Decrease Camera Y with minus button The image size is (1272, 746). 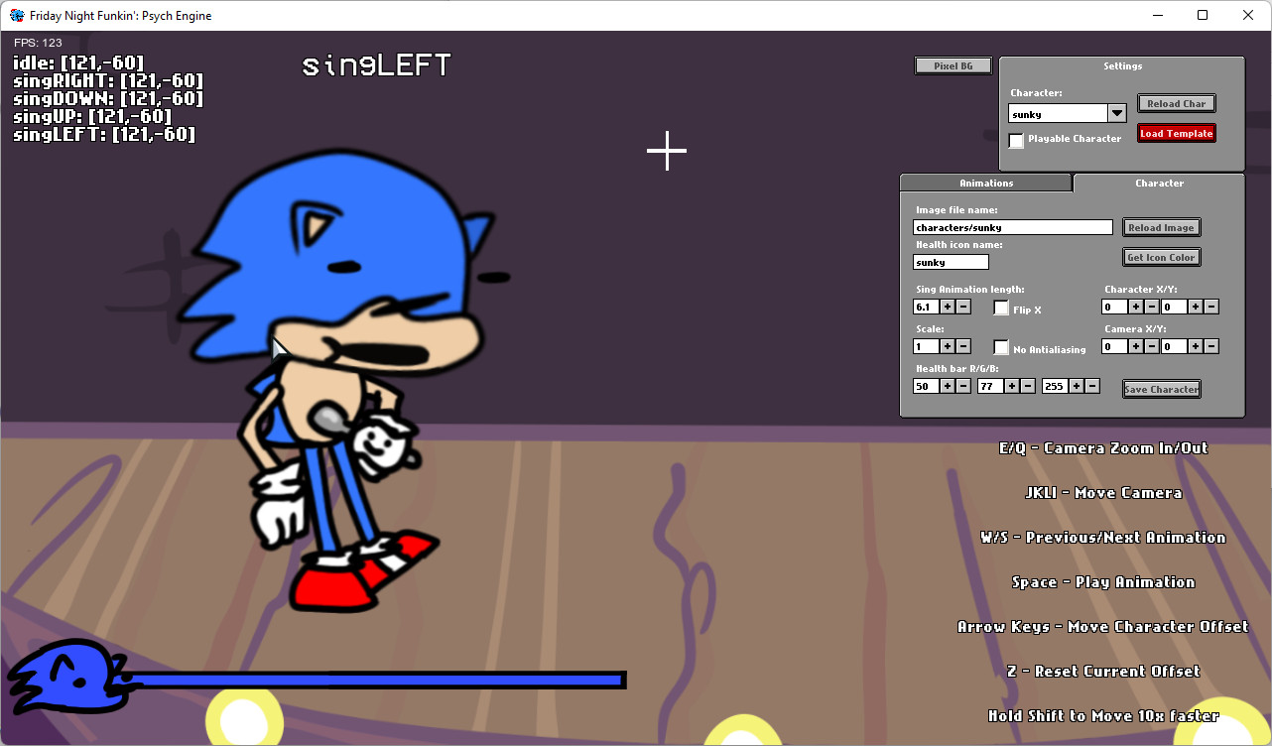click(x=1212, y=346)
